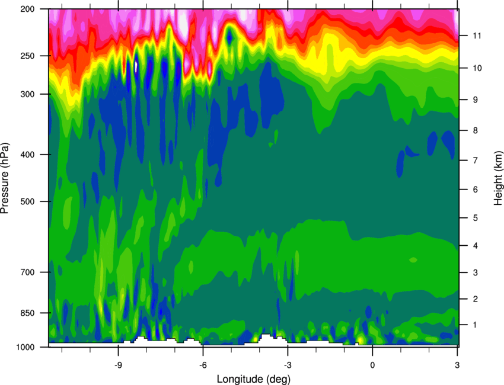Click the 0 longitude tick label
The image size is (504, 385).
coord(372,365)
